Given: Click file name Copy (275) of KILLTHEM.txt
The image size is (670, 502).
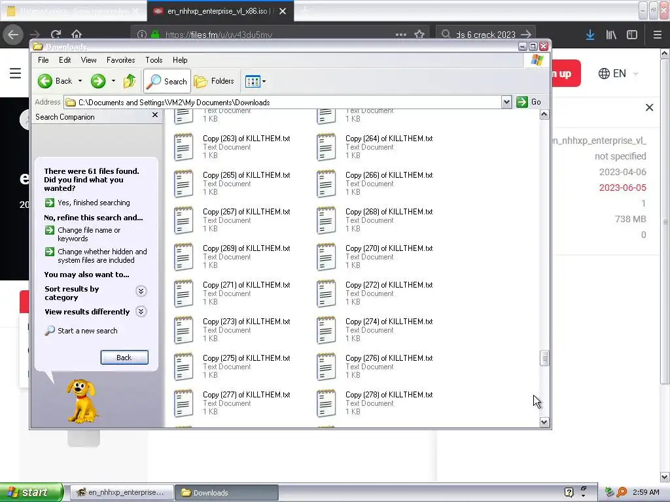Looking at the screenshot, I should pos(247,358).
